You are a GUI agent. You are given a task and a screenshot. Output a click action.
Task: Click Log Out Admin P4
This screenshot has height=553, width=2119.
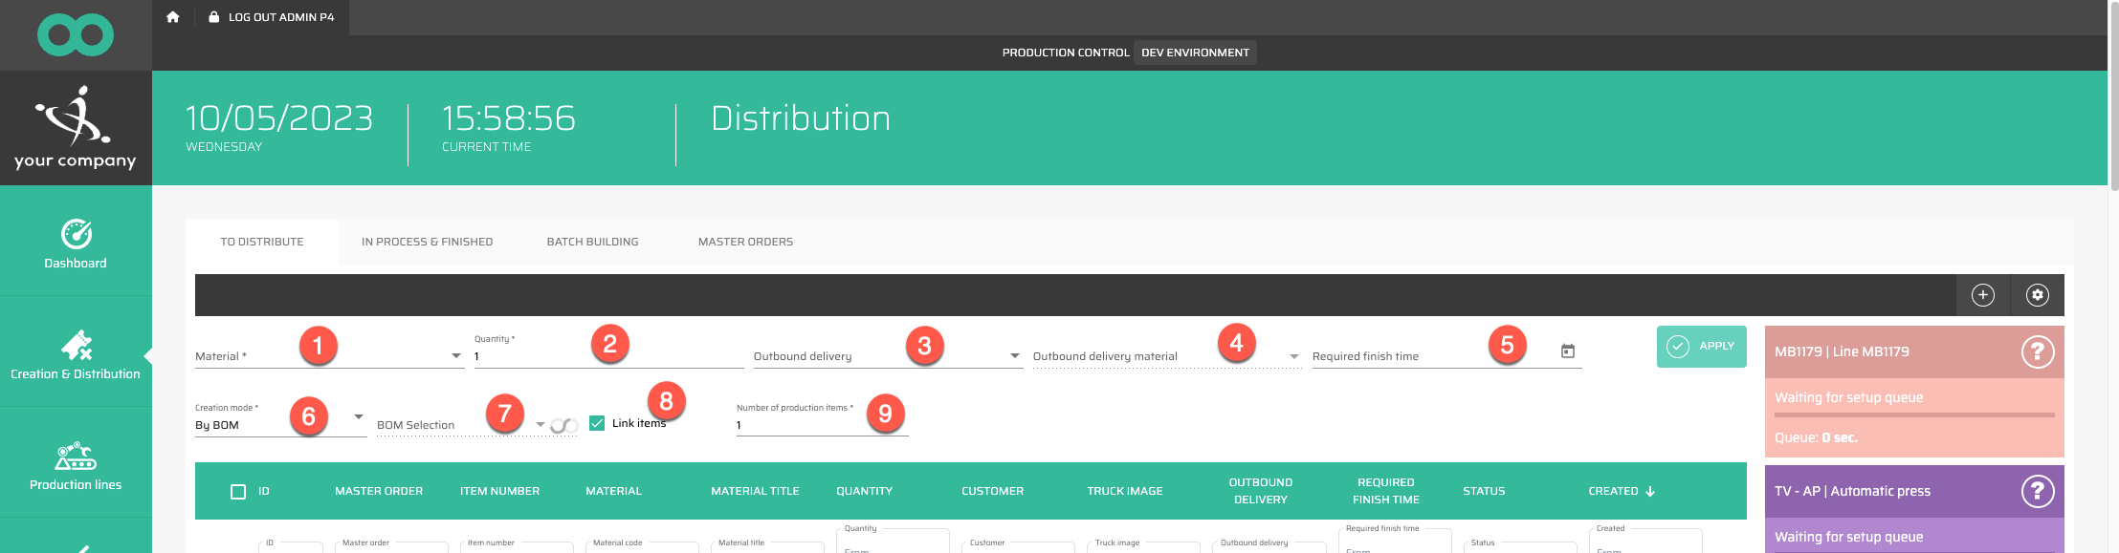tap(272, 17)
